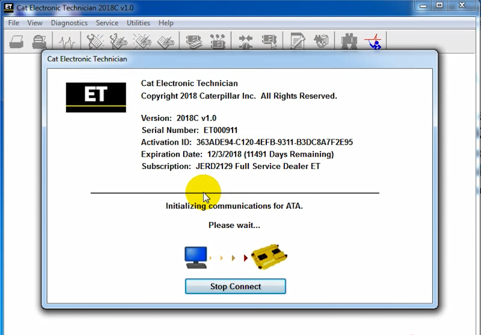
Task: Open the Utilities menu
Action: 138,23
